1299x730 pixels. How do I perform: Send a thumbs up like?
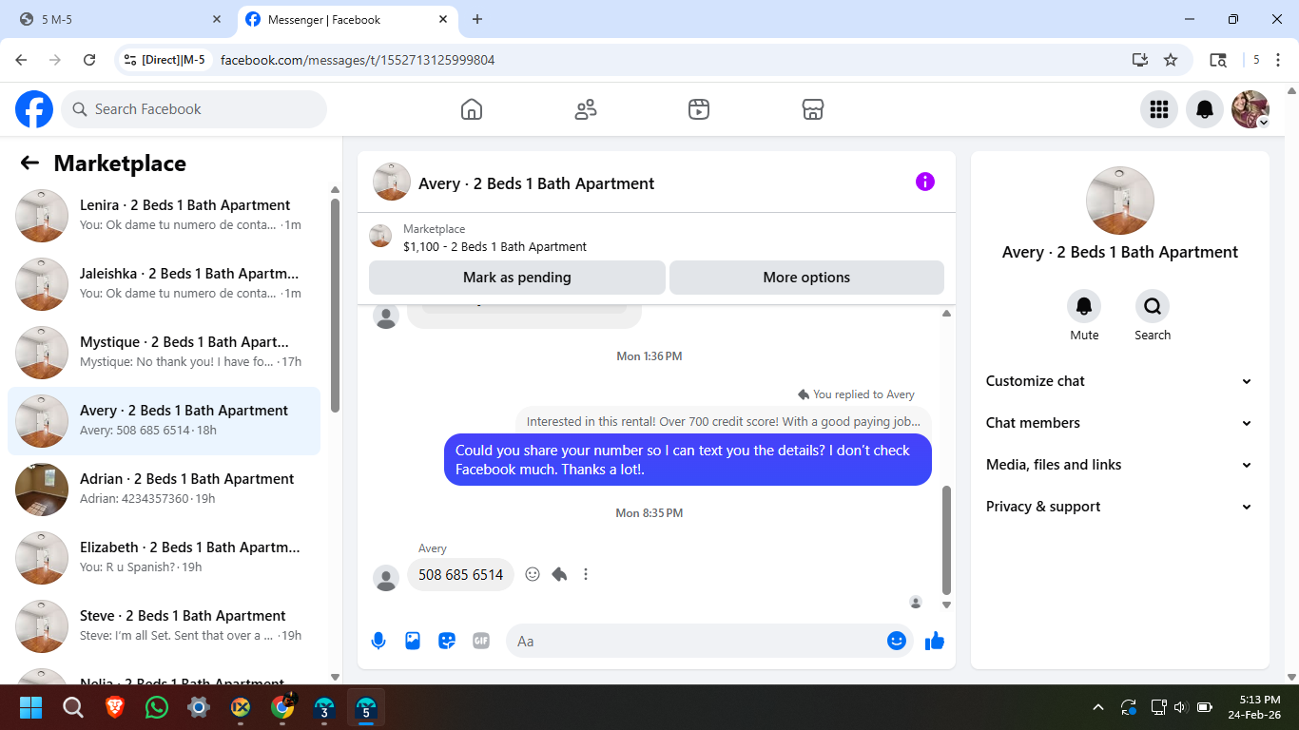tap(935, 641)
